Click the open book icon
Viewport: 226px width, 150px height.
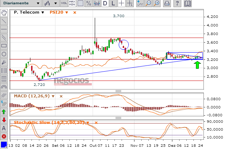tap(188, 3)
